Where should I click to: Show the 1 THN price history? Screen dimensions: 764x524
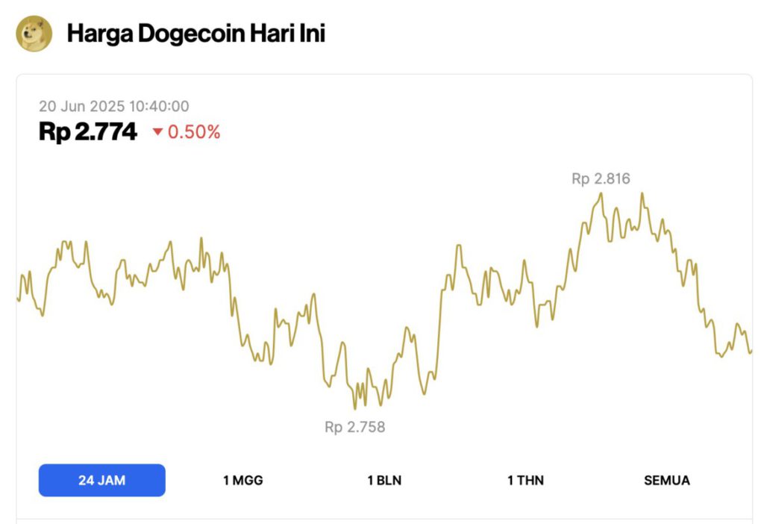coord(525,480)
